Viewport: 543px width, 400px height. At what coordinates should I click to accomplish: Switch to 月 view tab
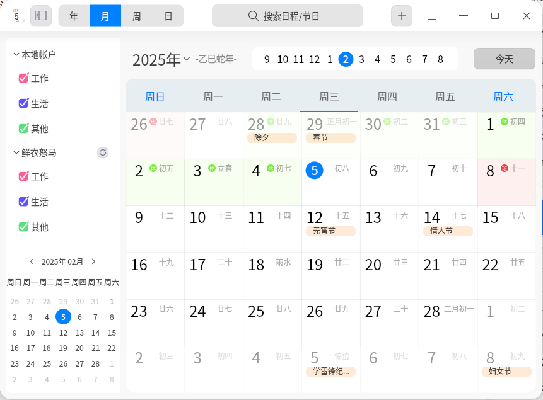[x=105, y=16]
